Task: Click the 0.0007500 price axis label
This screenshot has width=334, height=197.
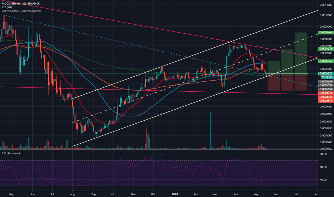Action: 326,46
